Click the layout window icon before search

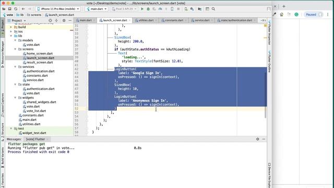[207, 9]
